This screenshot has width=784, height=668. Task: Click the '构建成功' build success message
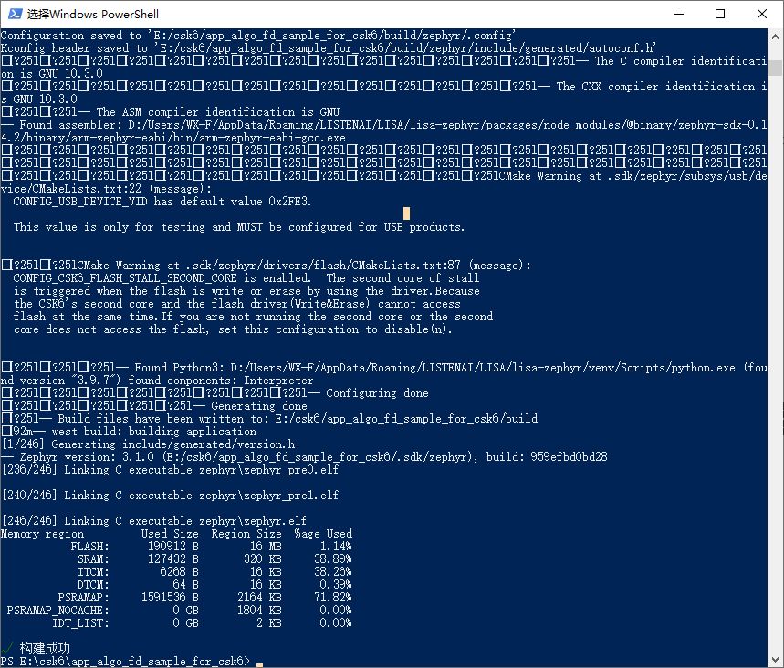point(45,649)
